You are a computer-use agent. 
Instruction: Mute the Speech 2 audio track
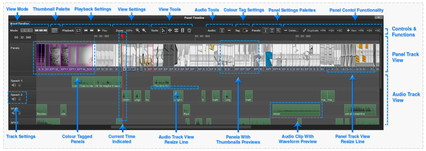(x=14, y=99)
